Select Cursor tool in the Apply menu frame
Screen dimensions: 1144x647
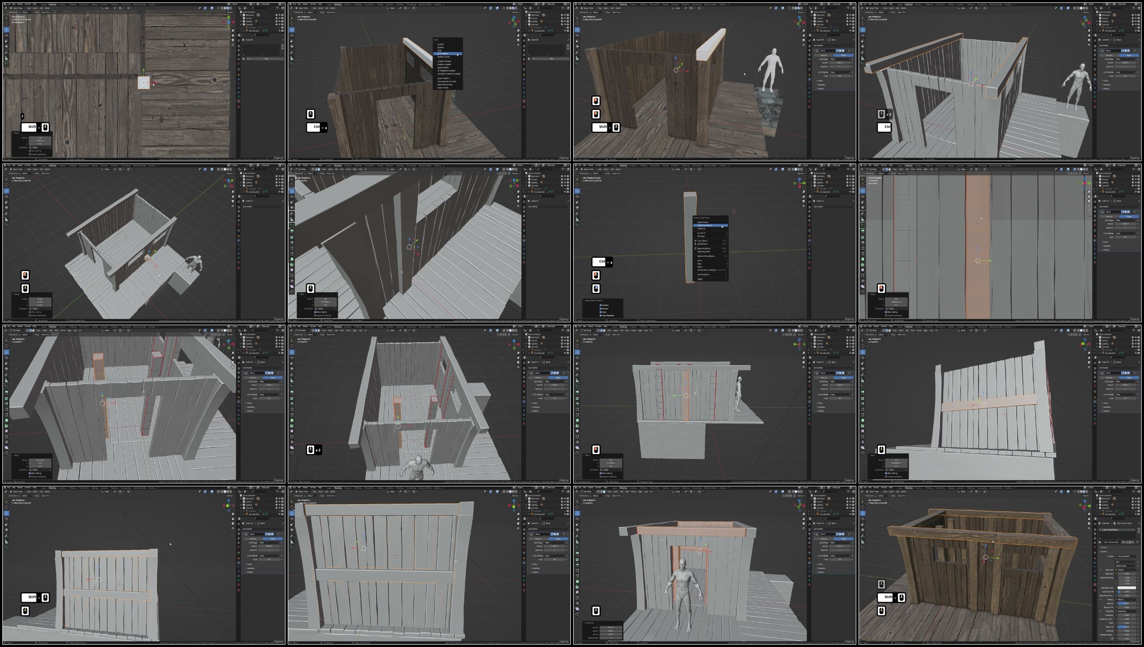(292, 24)
